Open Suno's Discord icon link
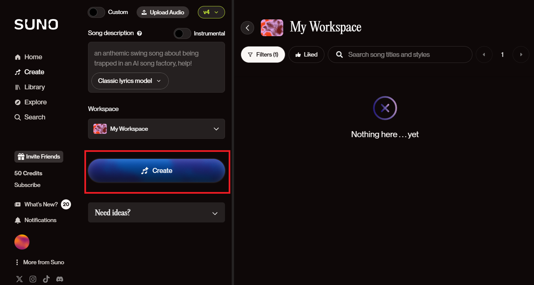This screenshot has height=285, width=534. (60, 279)
